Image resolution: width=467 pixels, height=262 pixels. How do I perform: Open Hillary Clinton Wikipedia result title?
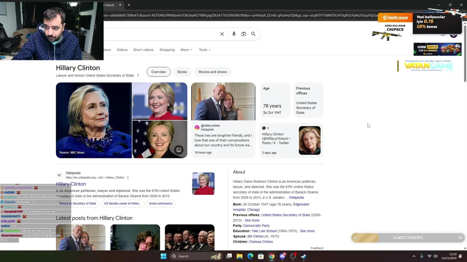coord(71,184)
